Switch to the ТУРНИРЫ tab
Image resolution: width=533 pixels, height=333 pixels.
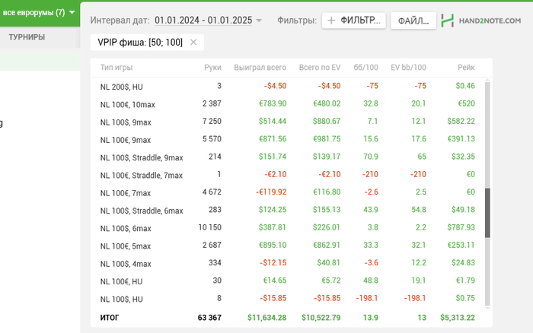tap(27, 37)
